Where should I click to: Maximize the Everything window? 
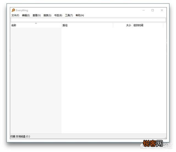coord(153,10)
